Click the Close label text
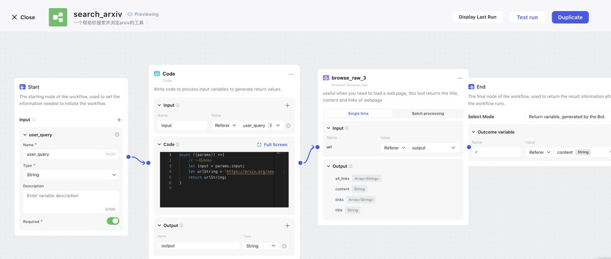611x259 pixels. (x=27, y=17)
